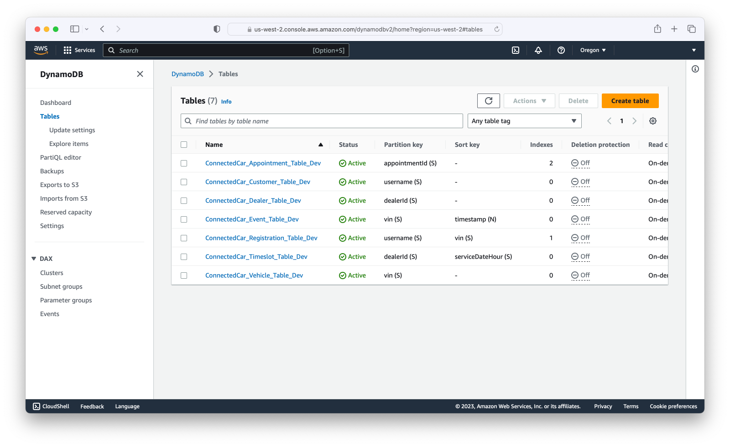
Task: Go to Dashboard in sidebar
Action: 56,103
